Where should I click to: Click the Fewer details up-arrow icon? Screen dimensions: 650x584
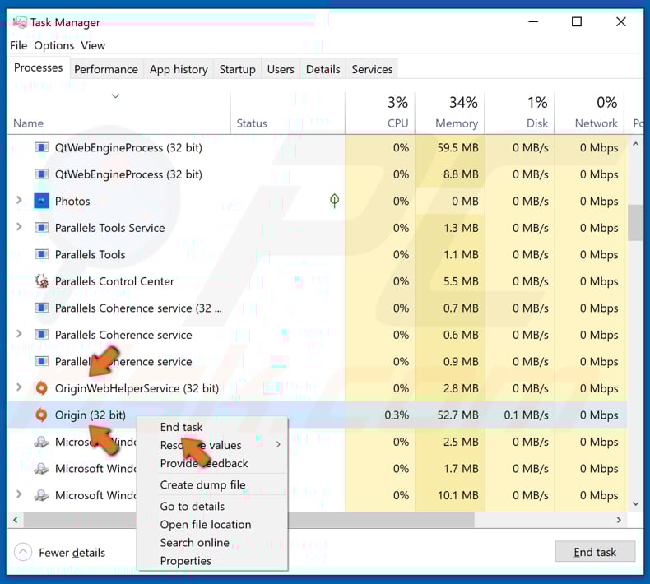pyautogui.click(x=23, y=552)
